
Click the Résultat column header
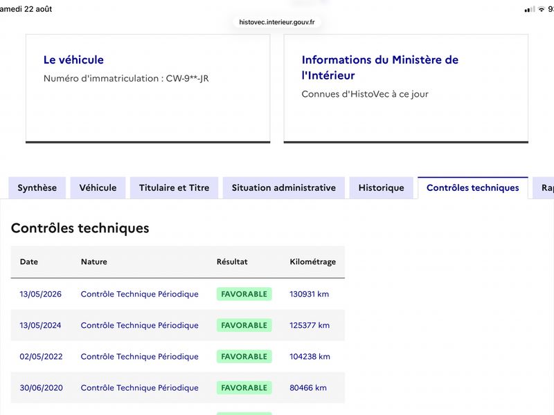(x=232, y=262)
